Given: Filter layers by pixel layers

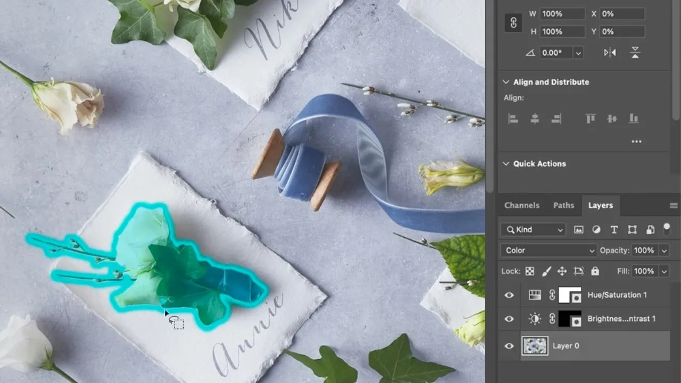Looking at the screenshot, I should click(579, 229).
